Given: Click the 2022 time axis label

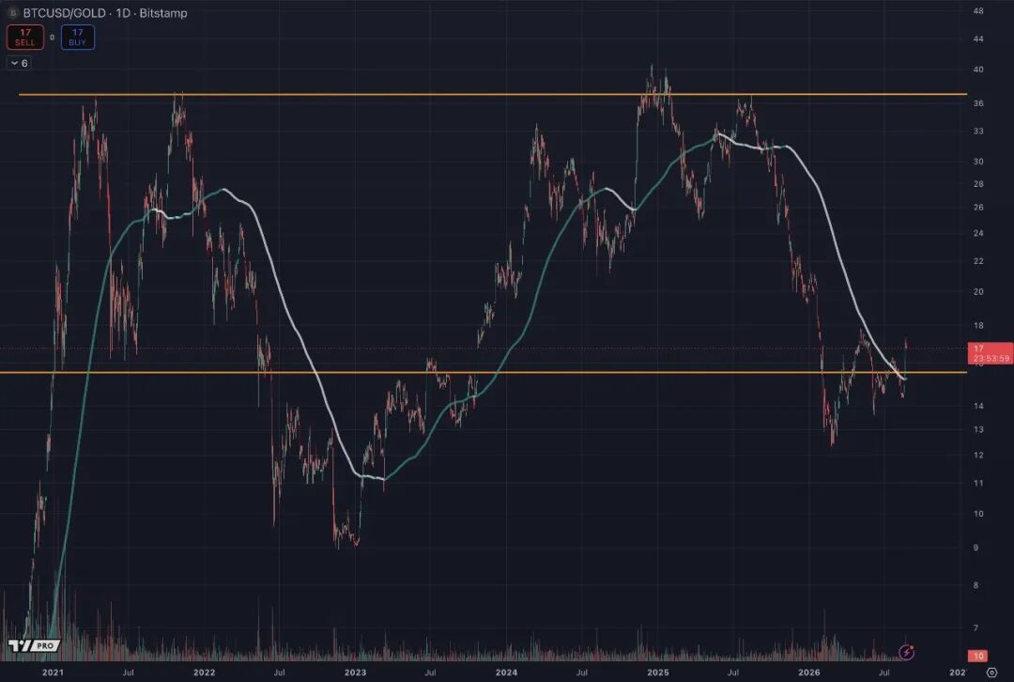Looking at the screenshot, I should click(205, 673).
